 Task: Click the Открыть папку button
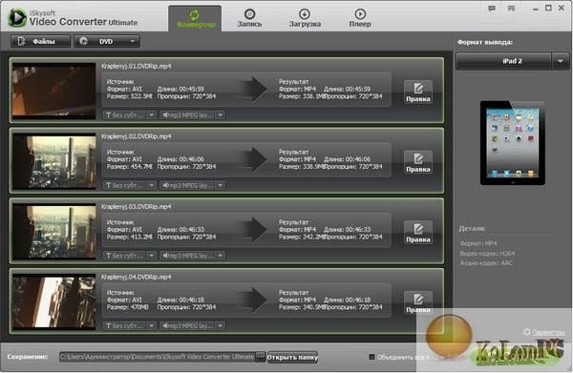pyautogui.click(x=292, y=357)
